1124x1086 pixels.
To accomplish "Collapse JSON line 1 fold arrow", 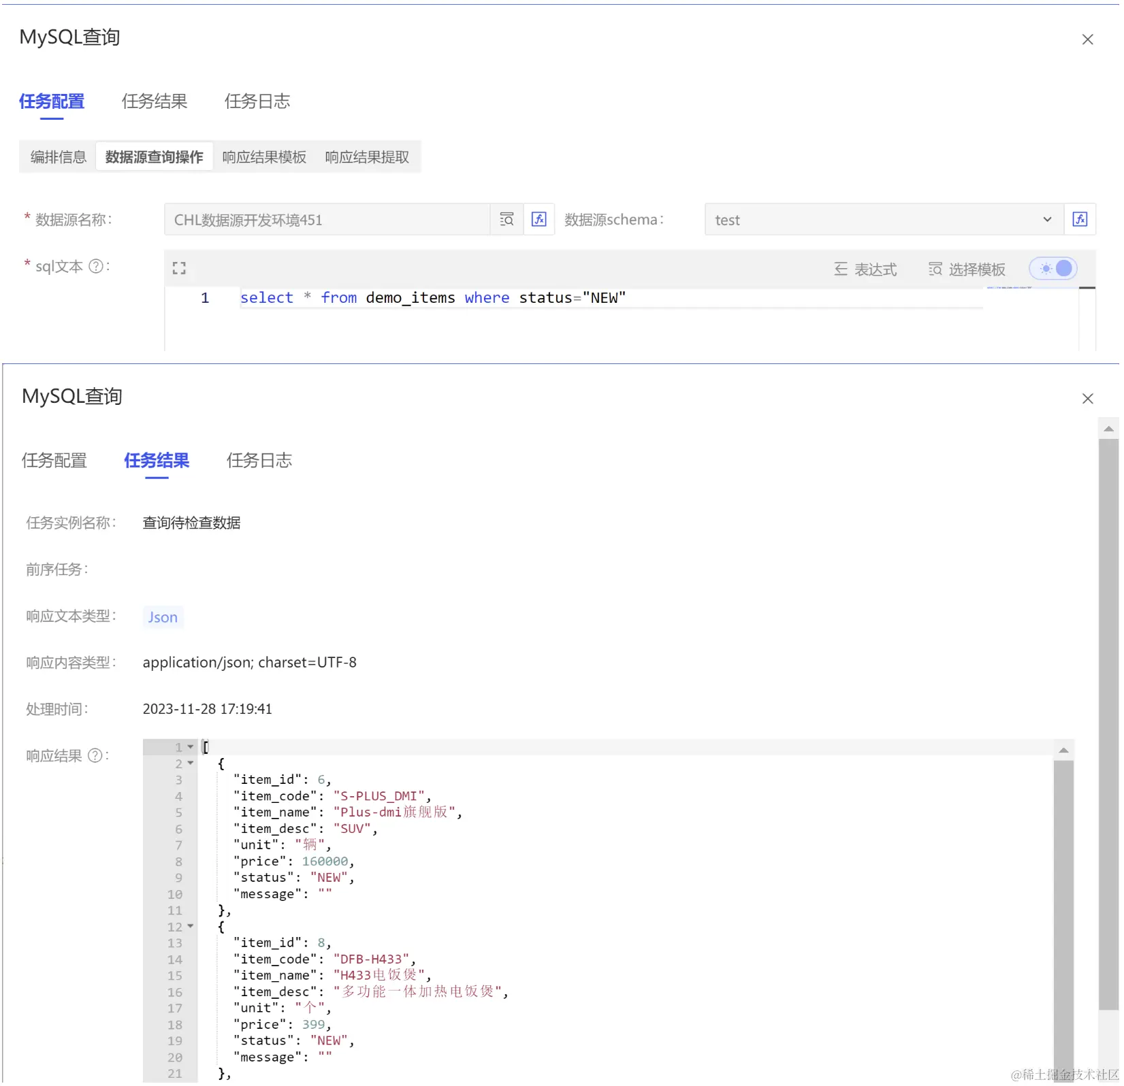I will tap(191, 747).
